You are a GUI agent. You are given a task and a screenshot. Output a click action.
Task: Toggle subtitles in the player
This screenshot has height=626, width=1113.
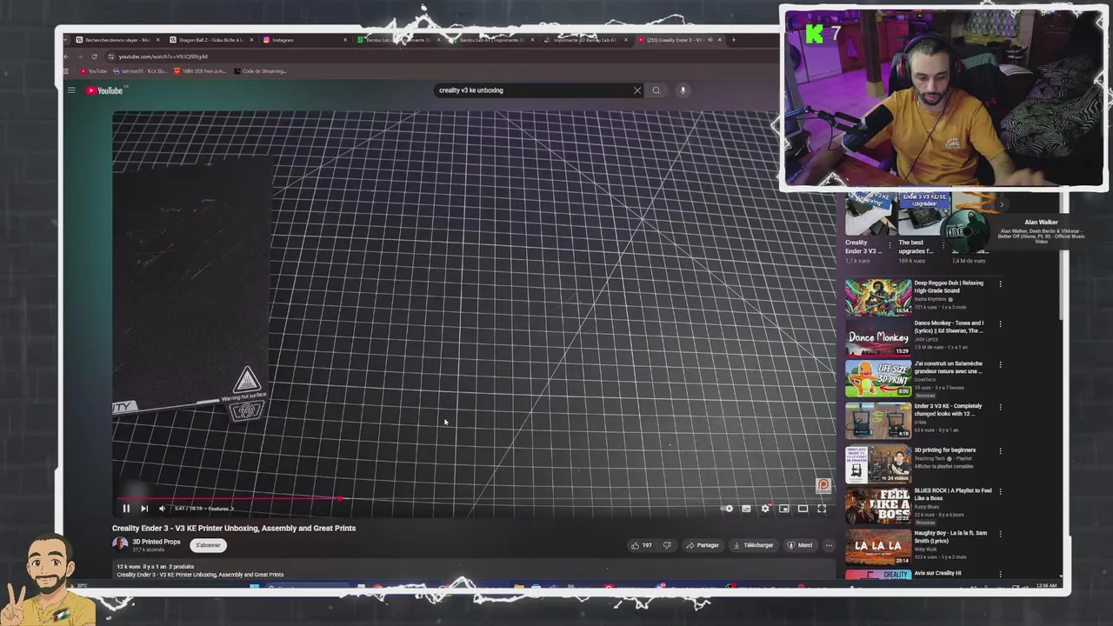[x=746, y=509]
